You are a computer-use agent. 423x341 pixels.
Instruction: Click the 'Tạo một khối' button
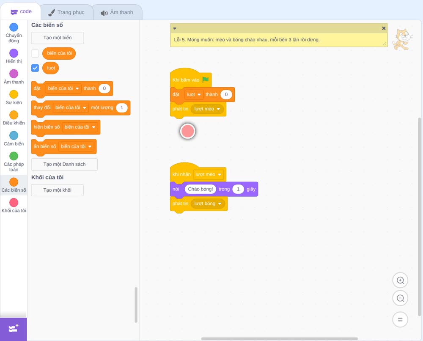pyautogui.click(x=58, y=190)
